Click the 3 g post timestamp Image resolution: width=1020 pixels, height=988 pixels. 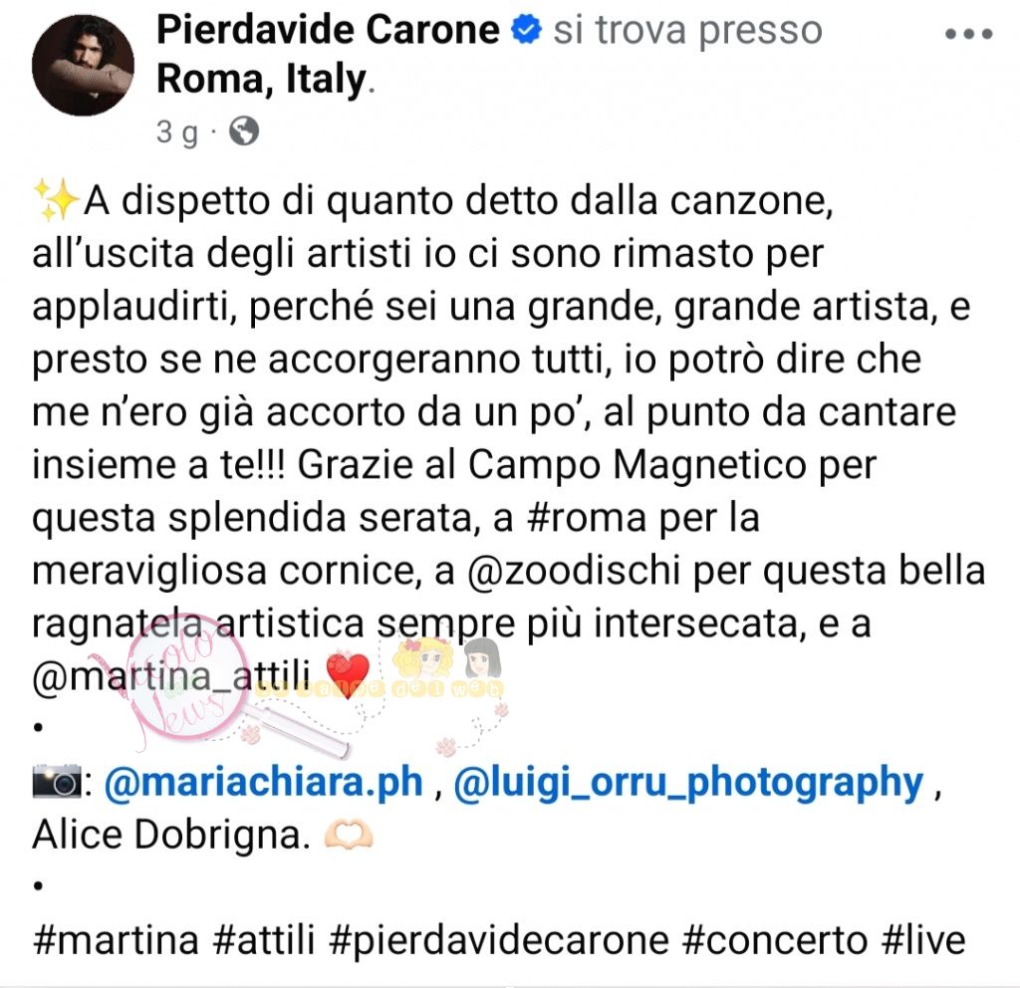tap(176, 132)
